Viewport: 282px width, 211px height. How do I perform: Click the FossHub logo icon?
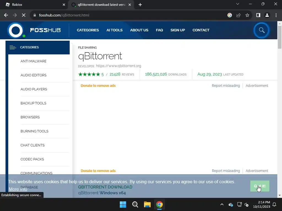coord(16,30)
